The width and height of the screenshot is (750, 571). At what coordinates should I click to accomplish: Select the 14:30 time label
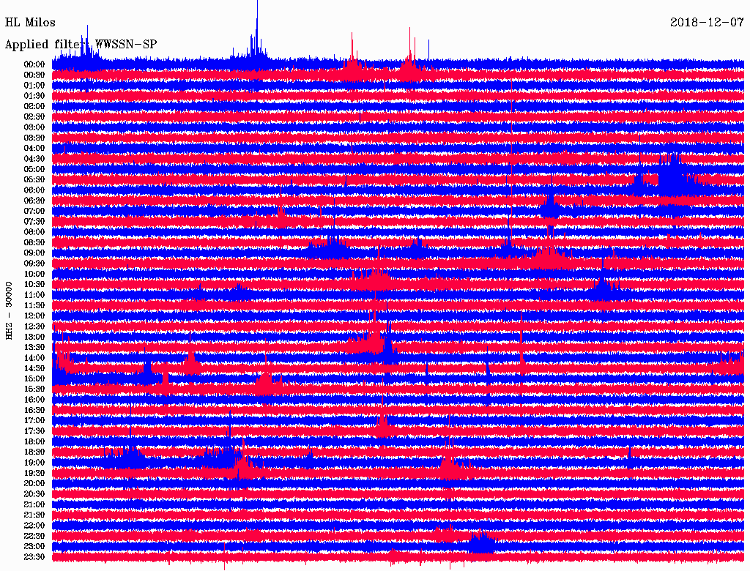(x=34, y=368)
